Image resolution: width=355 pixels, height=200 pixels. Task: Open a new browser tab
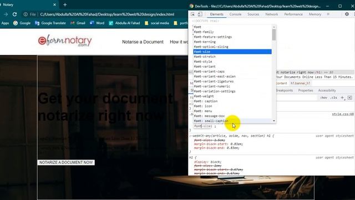[x=65, y=4]
